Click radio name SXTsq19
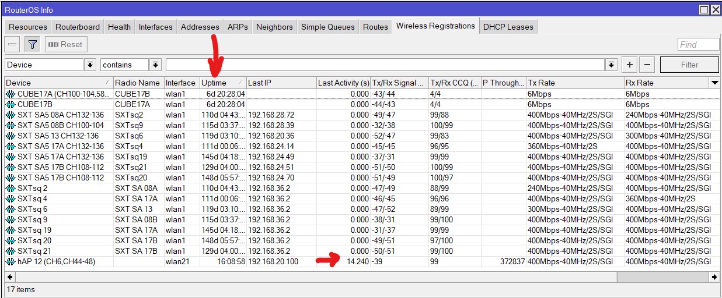Viewport: 722px width, 298px height. (x=131, y=157)
